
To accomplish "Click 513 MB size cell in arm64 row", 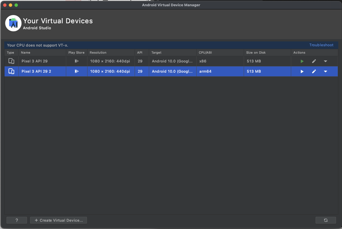I will (267, 72).
